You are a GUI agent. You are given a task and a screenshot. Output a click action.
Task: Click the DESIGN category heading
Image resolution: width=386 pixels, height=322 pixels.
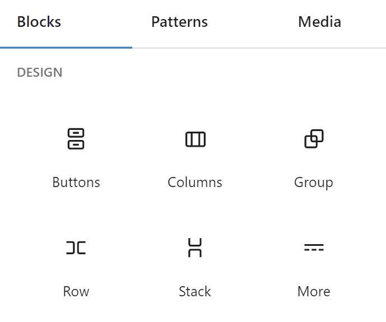[40, 73]
